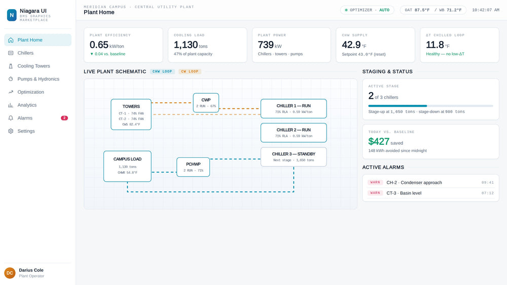Click the active stage progress bar
This screenshot has width=507, height=285.
coord(430,106)
